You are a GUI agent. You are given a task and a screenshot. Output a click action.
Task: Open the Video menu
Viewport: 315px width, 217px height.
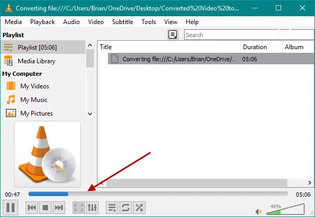point(96,22)
